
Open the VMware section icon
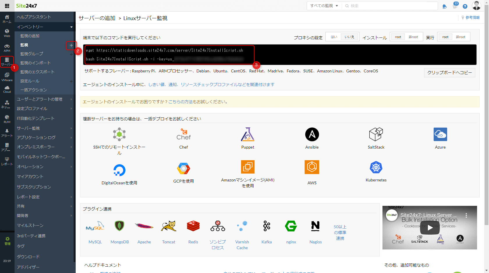point(7,77)
